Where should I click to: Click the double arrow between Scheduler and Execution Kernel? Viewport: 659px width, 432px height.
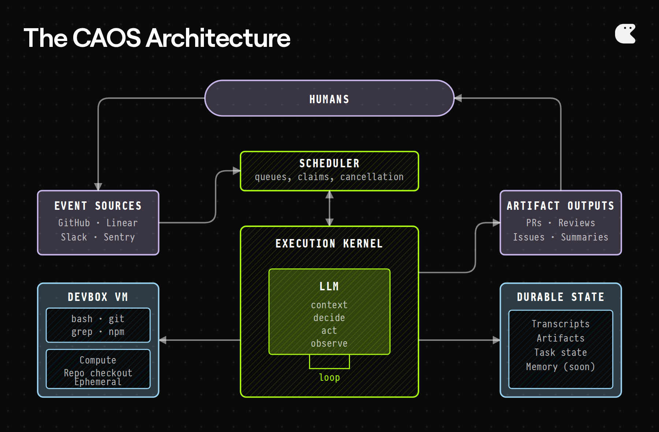tap(329, 209)
